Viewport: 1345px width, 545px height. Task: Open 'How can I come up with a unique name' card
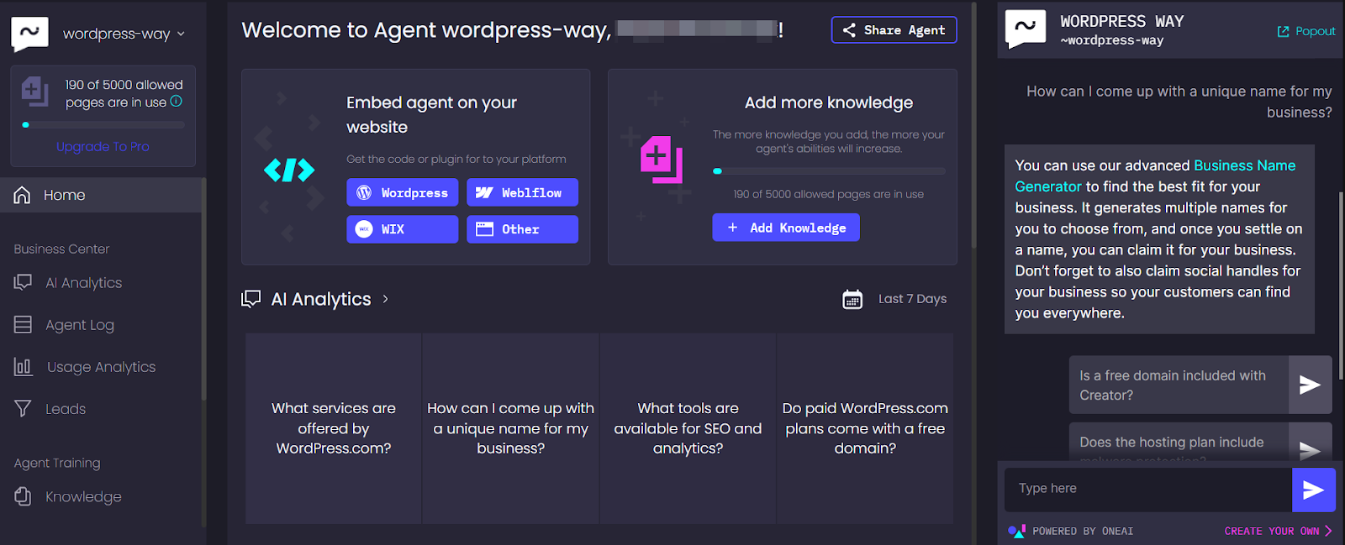pos(511,428)
